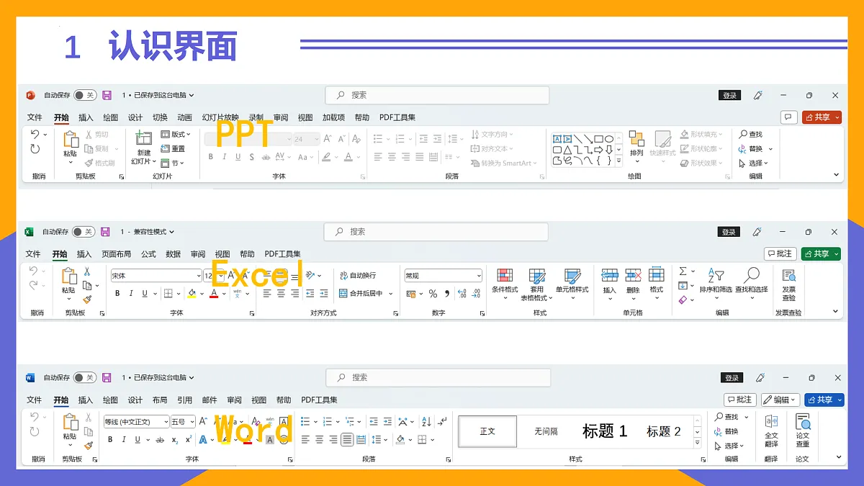Click the Paste icon in Word ribbon
The width and height of the screenshot is (864, 486).
tap(70, 422)
